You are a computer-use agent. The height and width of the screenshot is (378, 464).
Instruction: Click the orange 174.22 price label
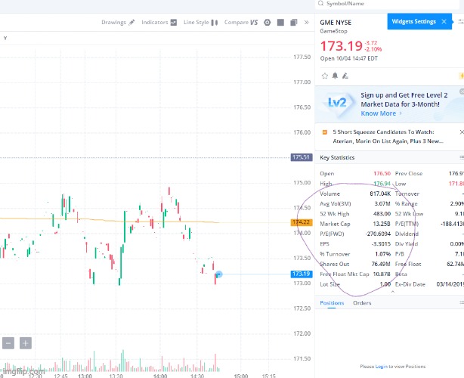(301, 222)
